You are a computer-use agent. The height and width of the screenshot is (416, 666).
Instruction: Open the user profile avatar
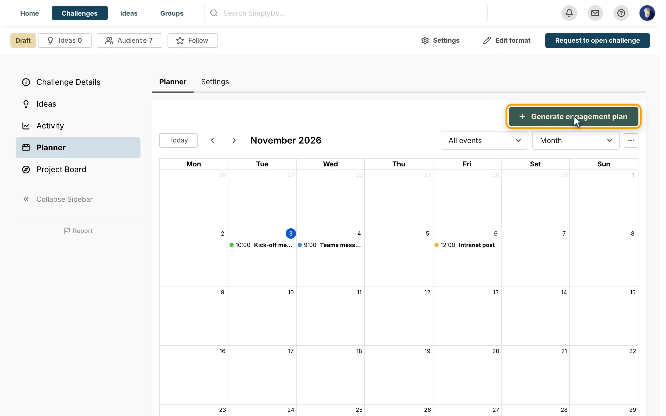pos(647,13)
